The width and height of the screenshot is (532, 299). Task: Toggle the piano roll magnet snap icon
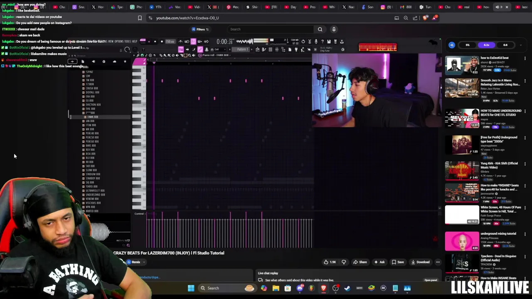tap(142, 55)
